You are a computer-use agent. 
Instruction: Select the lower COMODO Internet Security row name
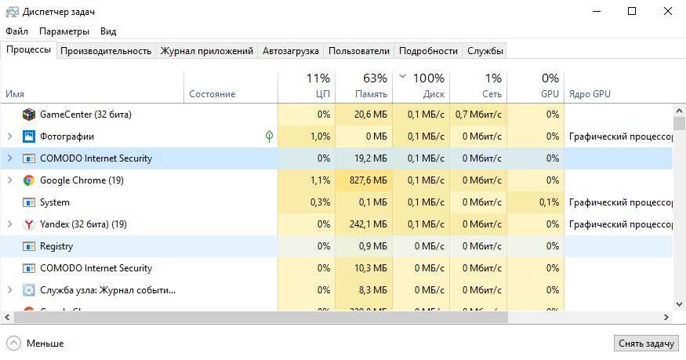pyautogui.click(x=96, y=268)
